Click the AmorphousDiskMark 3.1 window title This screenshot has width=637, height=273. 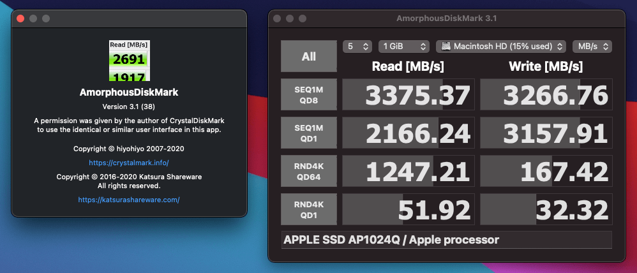click(x=446, y=18)
